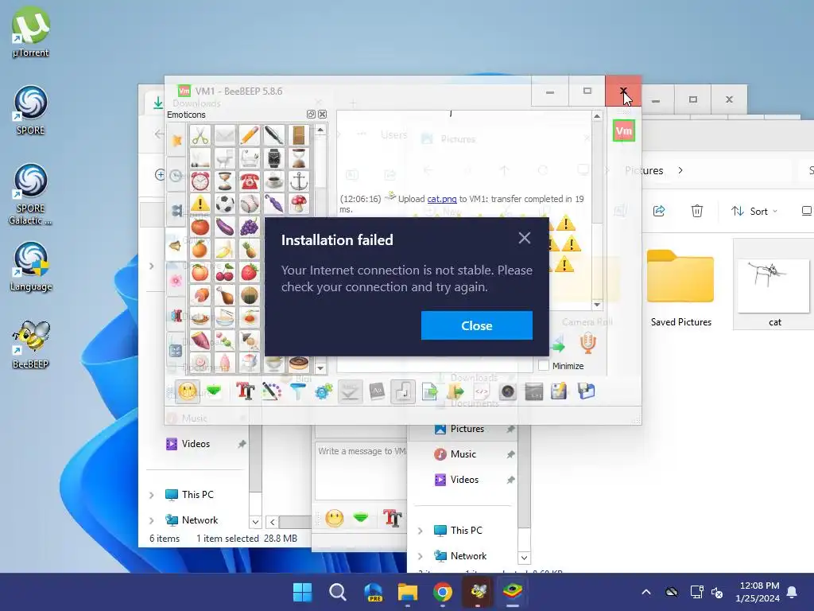The image size is (814, 611).
Task: Click the chat log scroll up arrow
Action: click(597, 116)
